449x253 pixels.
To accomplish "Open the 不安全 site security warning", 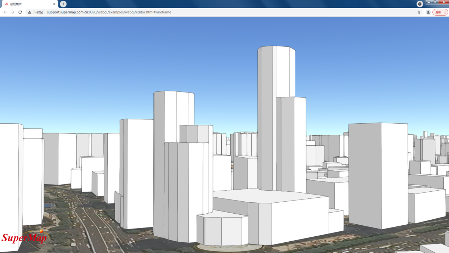I will pos(35,12).
